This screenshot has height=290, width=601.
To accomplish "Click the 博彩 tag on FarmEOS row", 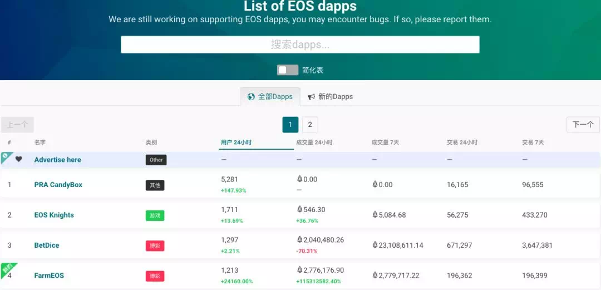I will pyautogui.click(x=155, y=276).
